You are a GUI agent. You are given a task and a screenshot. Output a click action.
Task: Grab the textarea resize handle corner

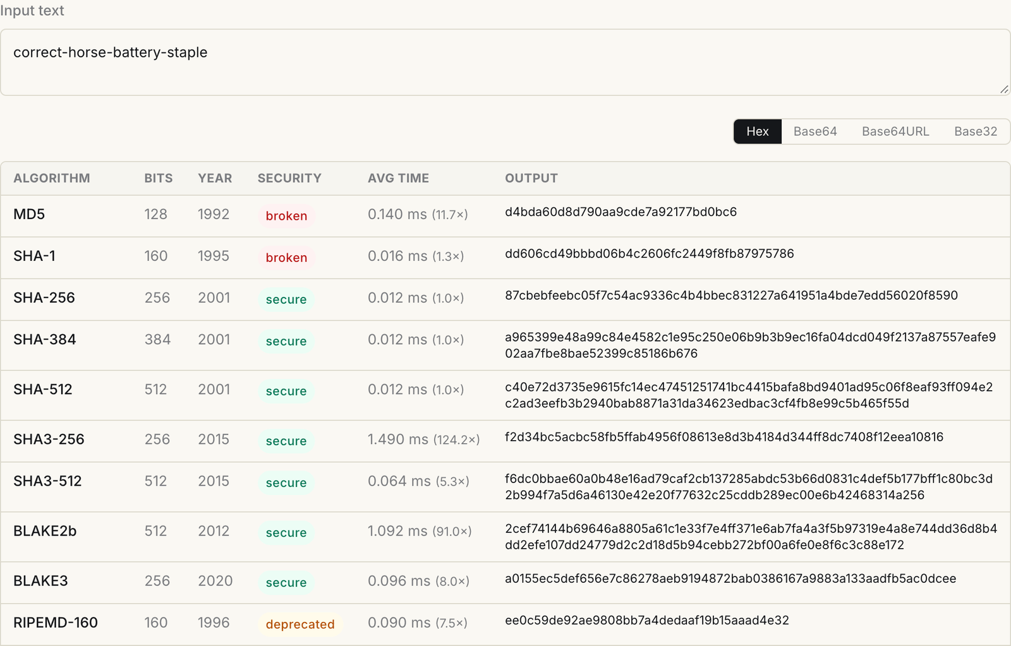coord(1004,89)
